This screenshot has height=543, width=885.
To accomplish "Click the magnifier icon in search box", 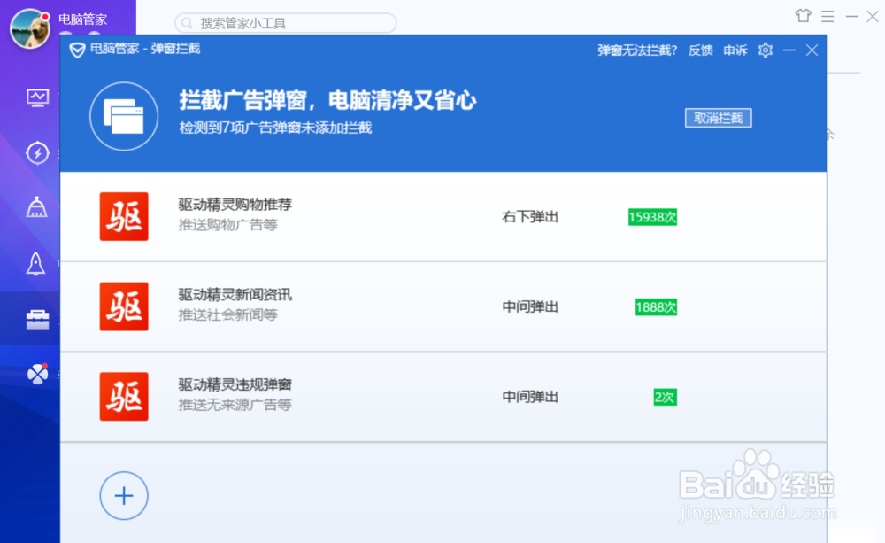I will pyautogui.click(x=187, y=23).
